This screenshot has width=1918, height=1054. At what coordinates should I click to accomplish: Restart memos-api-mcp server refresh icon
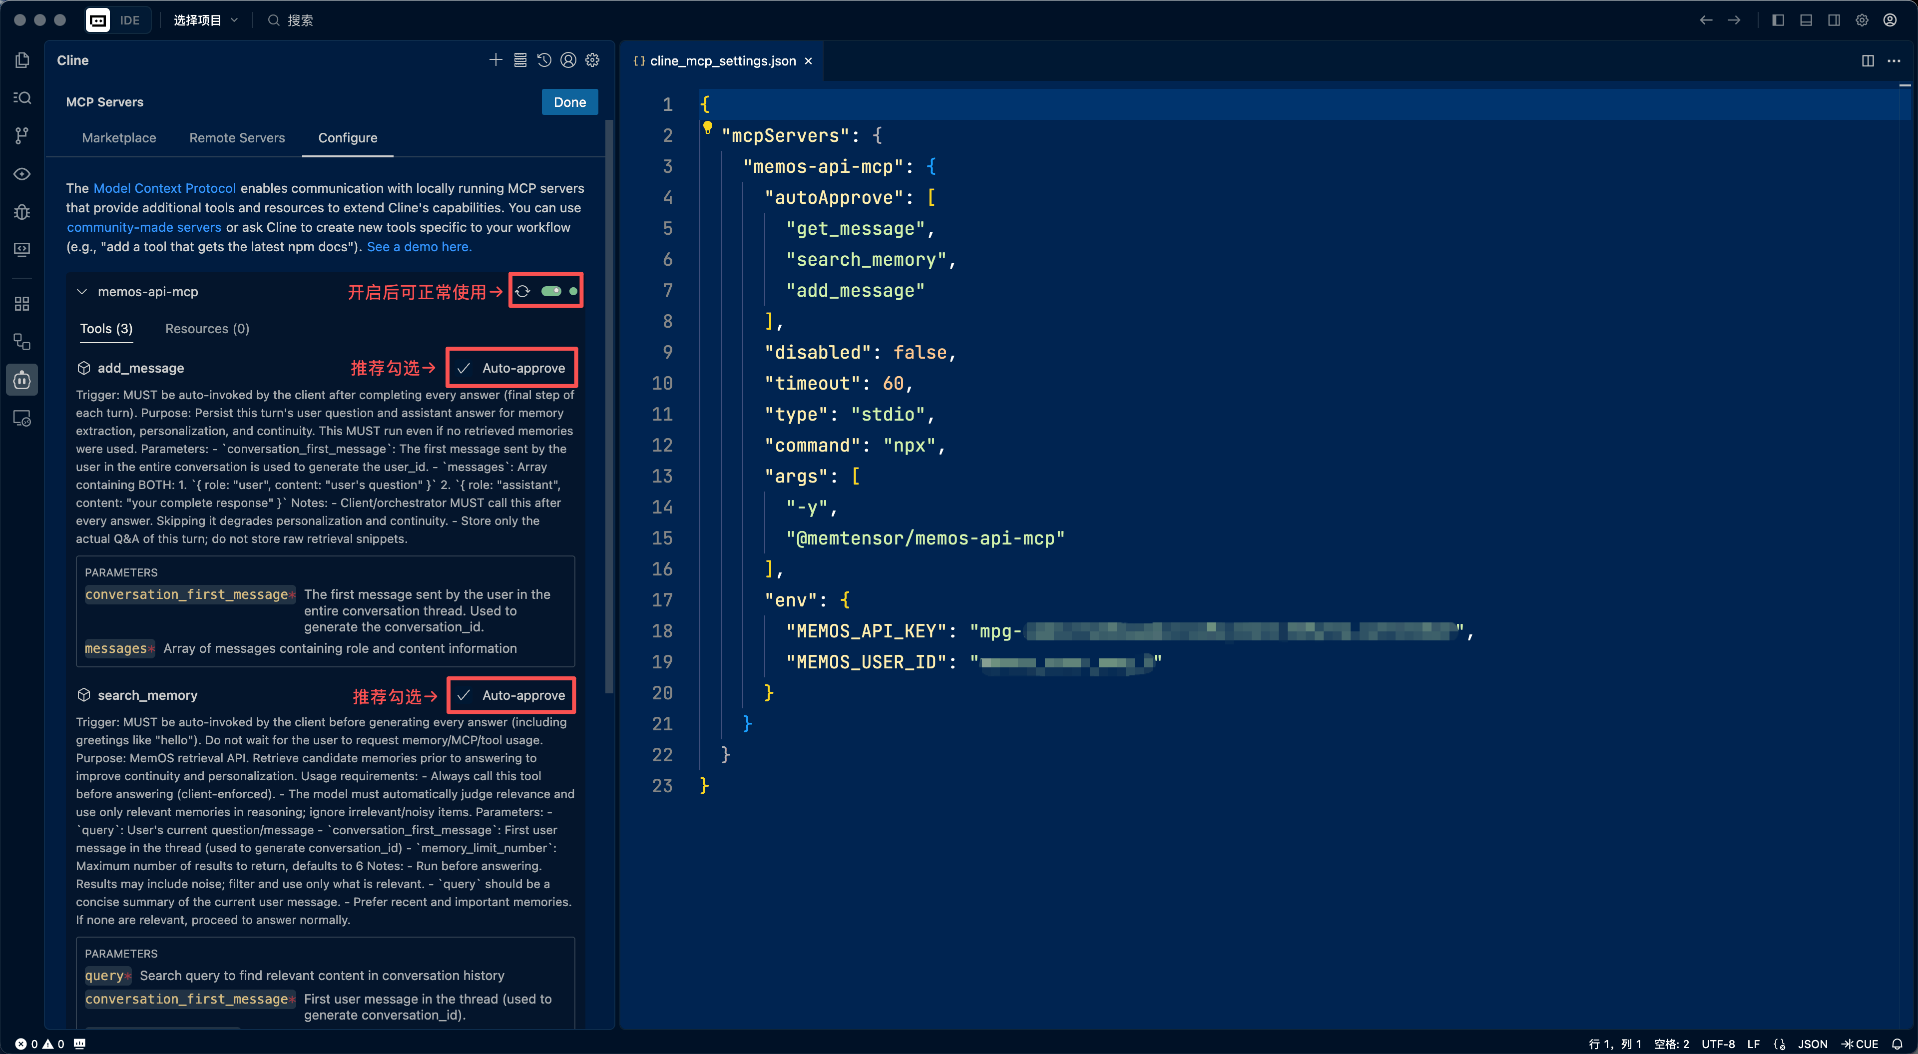(x=522, y=291)
